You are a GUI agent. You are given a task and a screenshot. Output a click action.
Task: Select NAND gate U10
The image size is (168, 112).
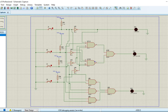pyautogui.click(x=110, y=54)
